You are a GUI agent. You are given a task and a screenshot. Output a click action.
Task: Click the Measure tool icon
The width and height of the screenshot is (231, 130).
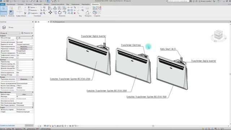point(87,12)
